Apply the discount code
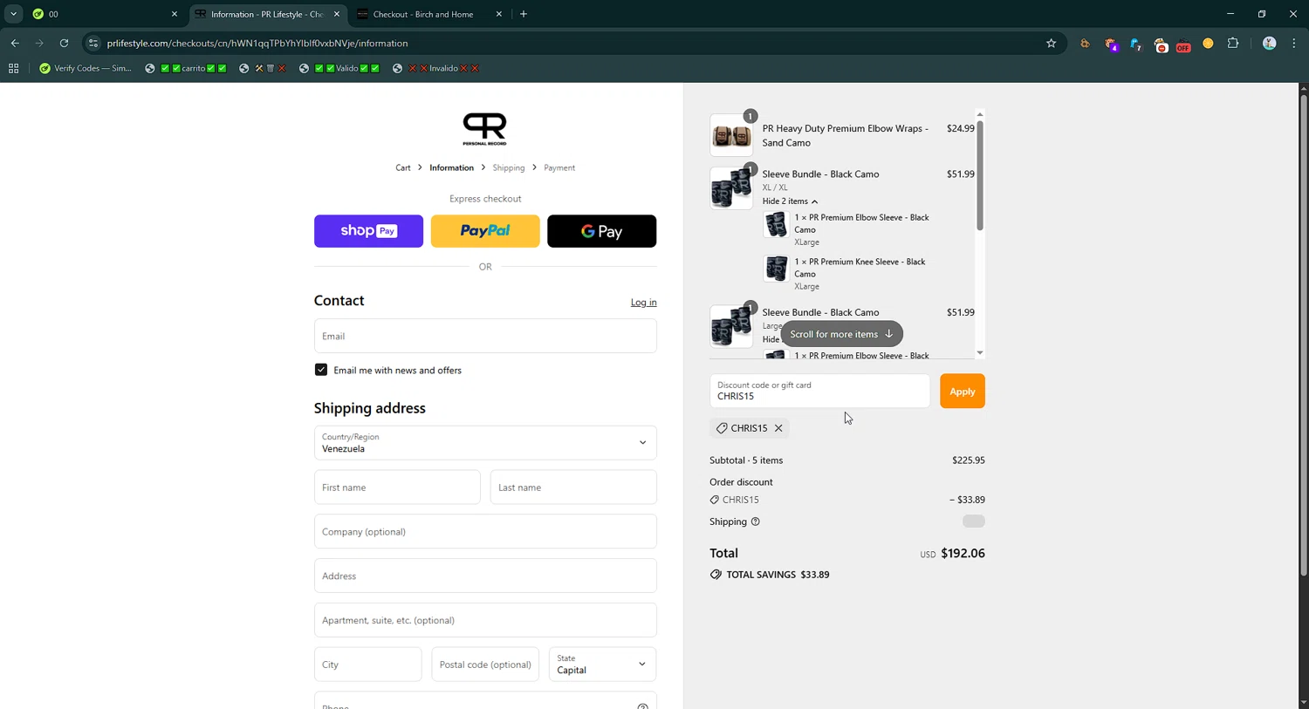The height and width of the screenshot is (709, 1309). (963, 392)
